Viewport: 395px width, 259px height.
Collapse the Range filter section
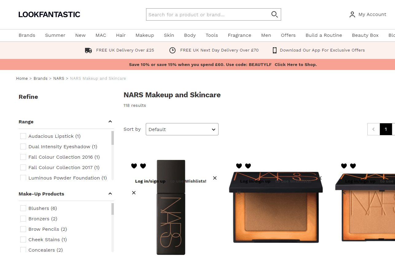coord(110,122)
